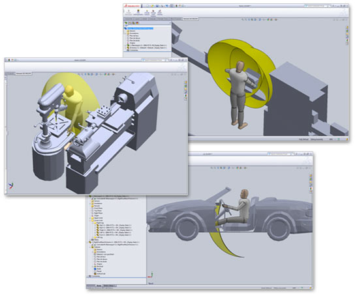Viewport: 359px width, 295px height.
Task: Open the ConfigurationManager tab icon in the top window
Action: pos(133,23)
